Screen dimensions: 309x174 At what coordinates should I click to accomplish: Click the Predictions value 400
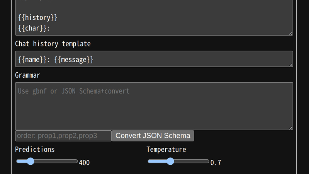point(84,163)
